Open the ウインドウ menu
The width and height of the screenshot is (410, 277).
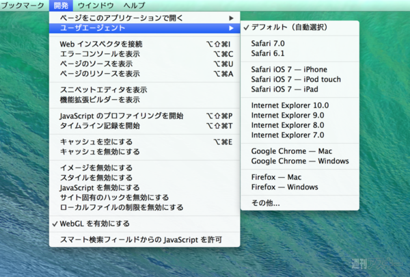point(96,5)
